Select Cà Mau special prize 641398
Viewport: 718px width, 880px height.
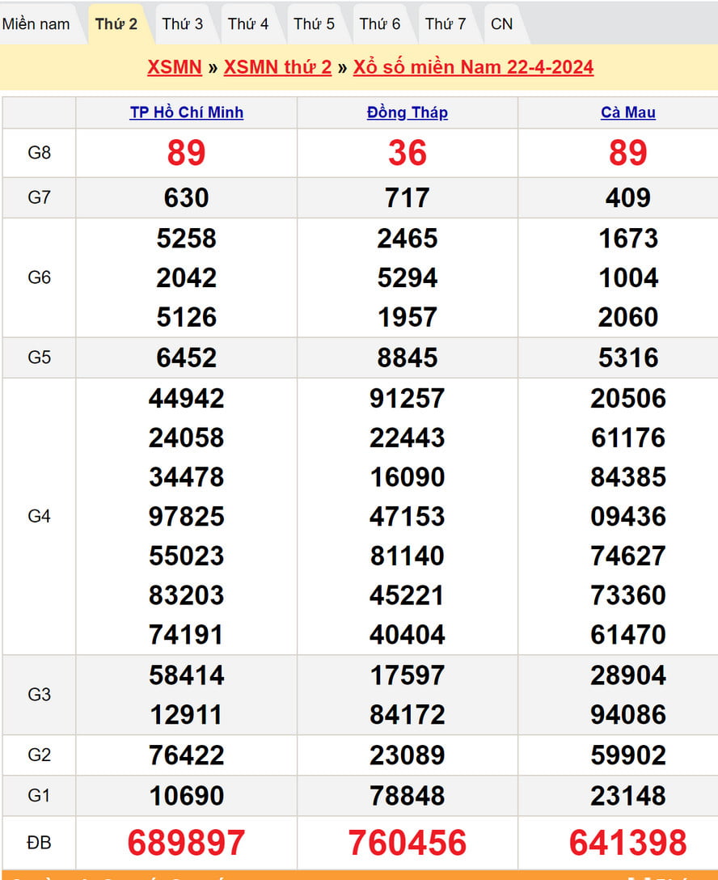pos(627,843)
